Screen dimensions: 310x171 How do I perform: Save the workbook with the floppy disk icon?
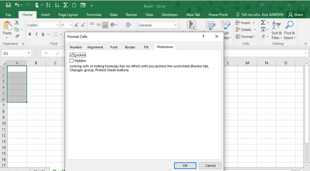8,5
